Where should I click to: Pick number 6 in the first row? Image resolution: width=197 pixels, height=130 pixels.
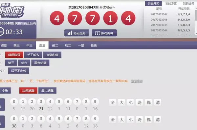(x=68, y=102)
